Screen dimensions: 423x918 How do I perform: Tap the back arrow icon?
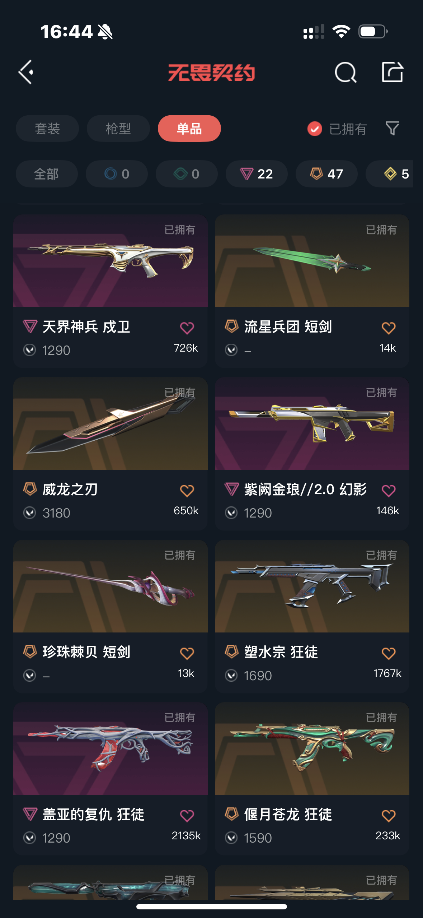point(26,72)
